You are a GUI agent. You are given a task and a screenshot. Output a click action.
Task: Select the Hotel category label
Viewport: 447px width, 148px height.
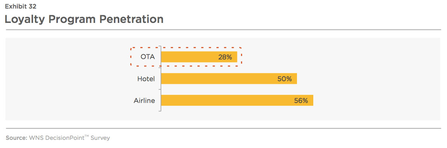point(146,79)
